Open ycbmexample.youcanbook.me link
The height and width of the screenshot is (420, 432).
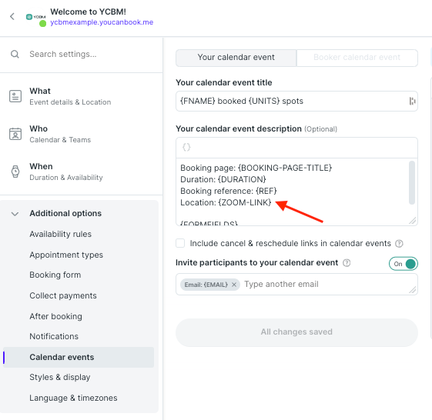(102, 22)
